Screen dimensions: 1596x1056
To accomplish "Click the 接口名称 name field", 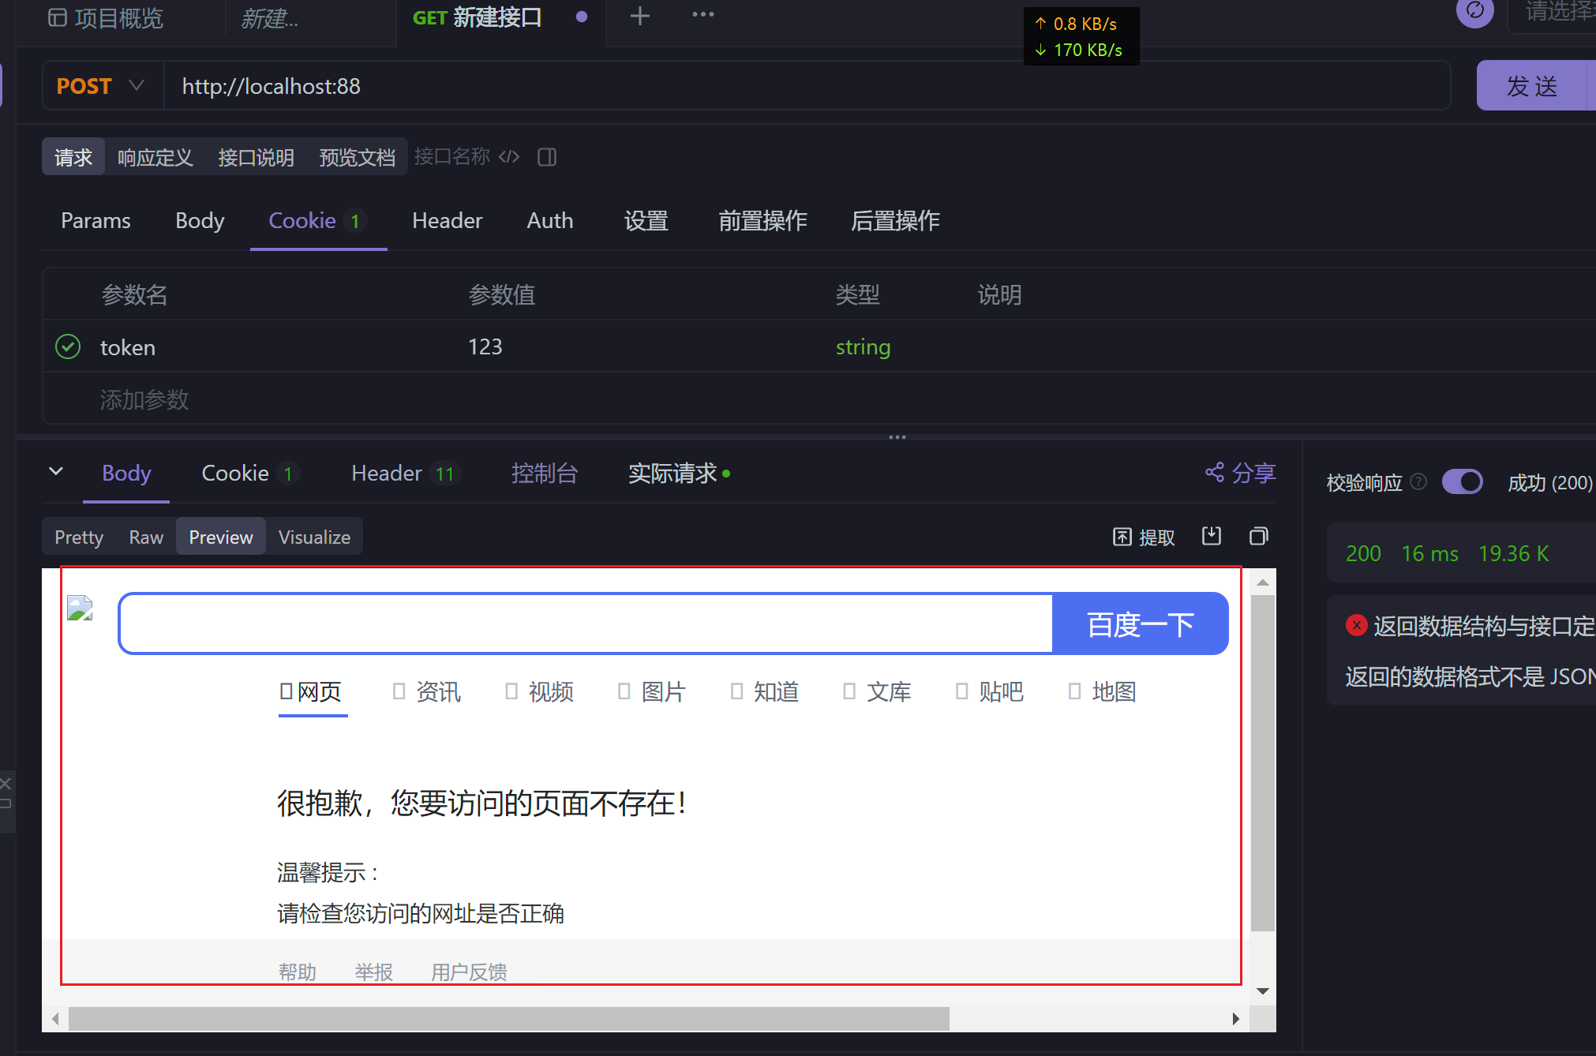I will 452,156.
